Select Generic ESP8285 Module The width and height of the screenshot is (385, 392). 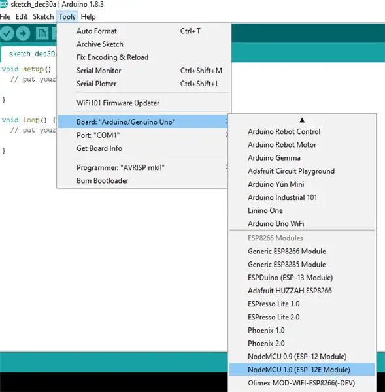pyautogui.click(x=302, y=265)
